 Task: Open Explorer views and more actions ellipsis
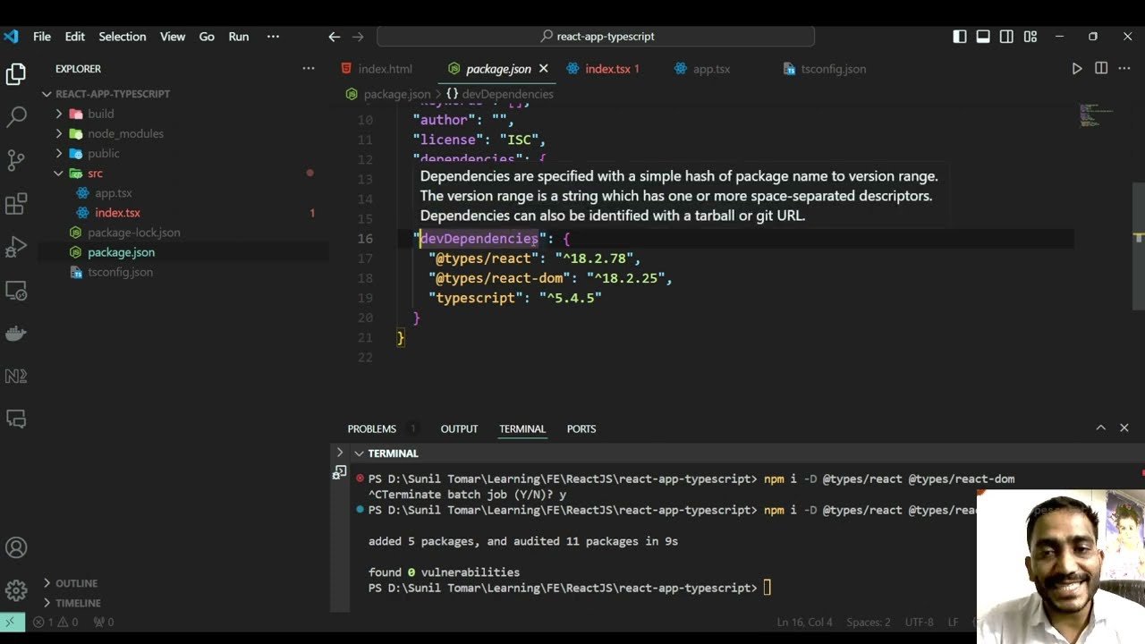pyautogui.click(x=309, y=69)
